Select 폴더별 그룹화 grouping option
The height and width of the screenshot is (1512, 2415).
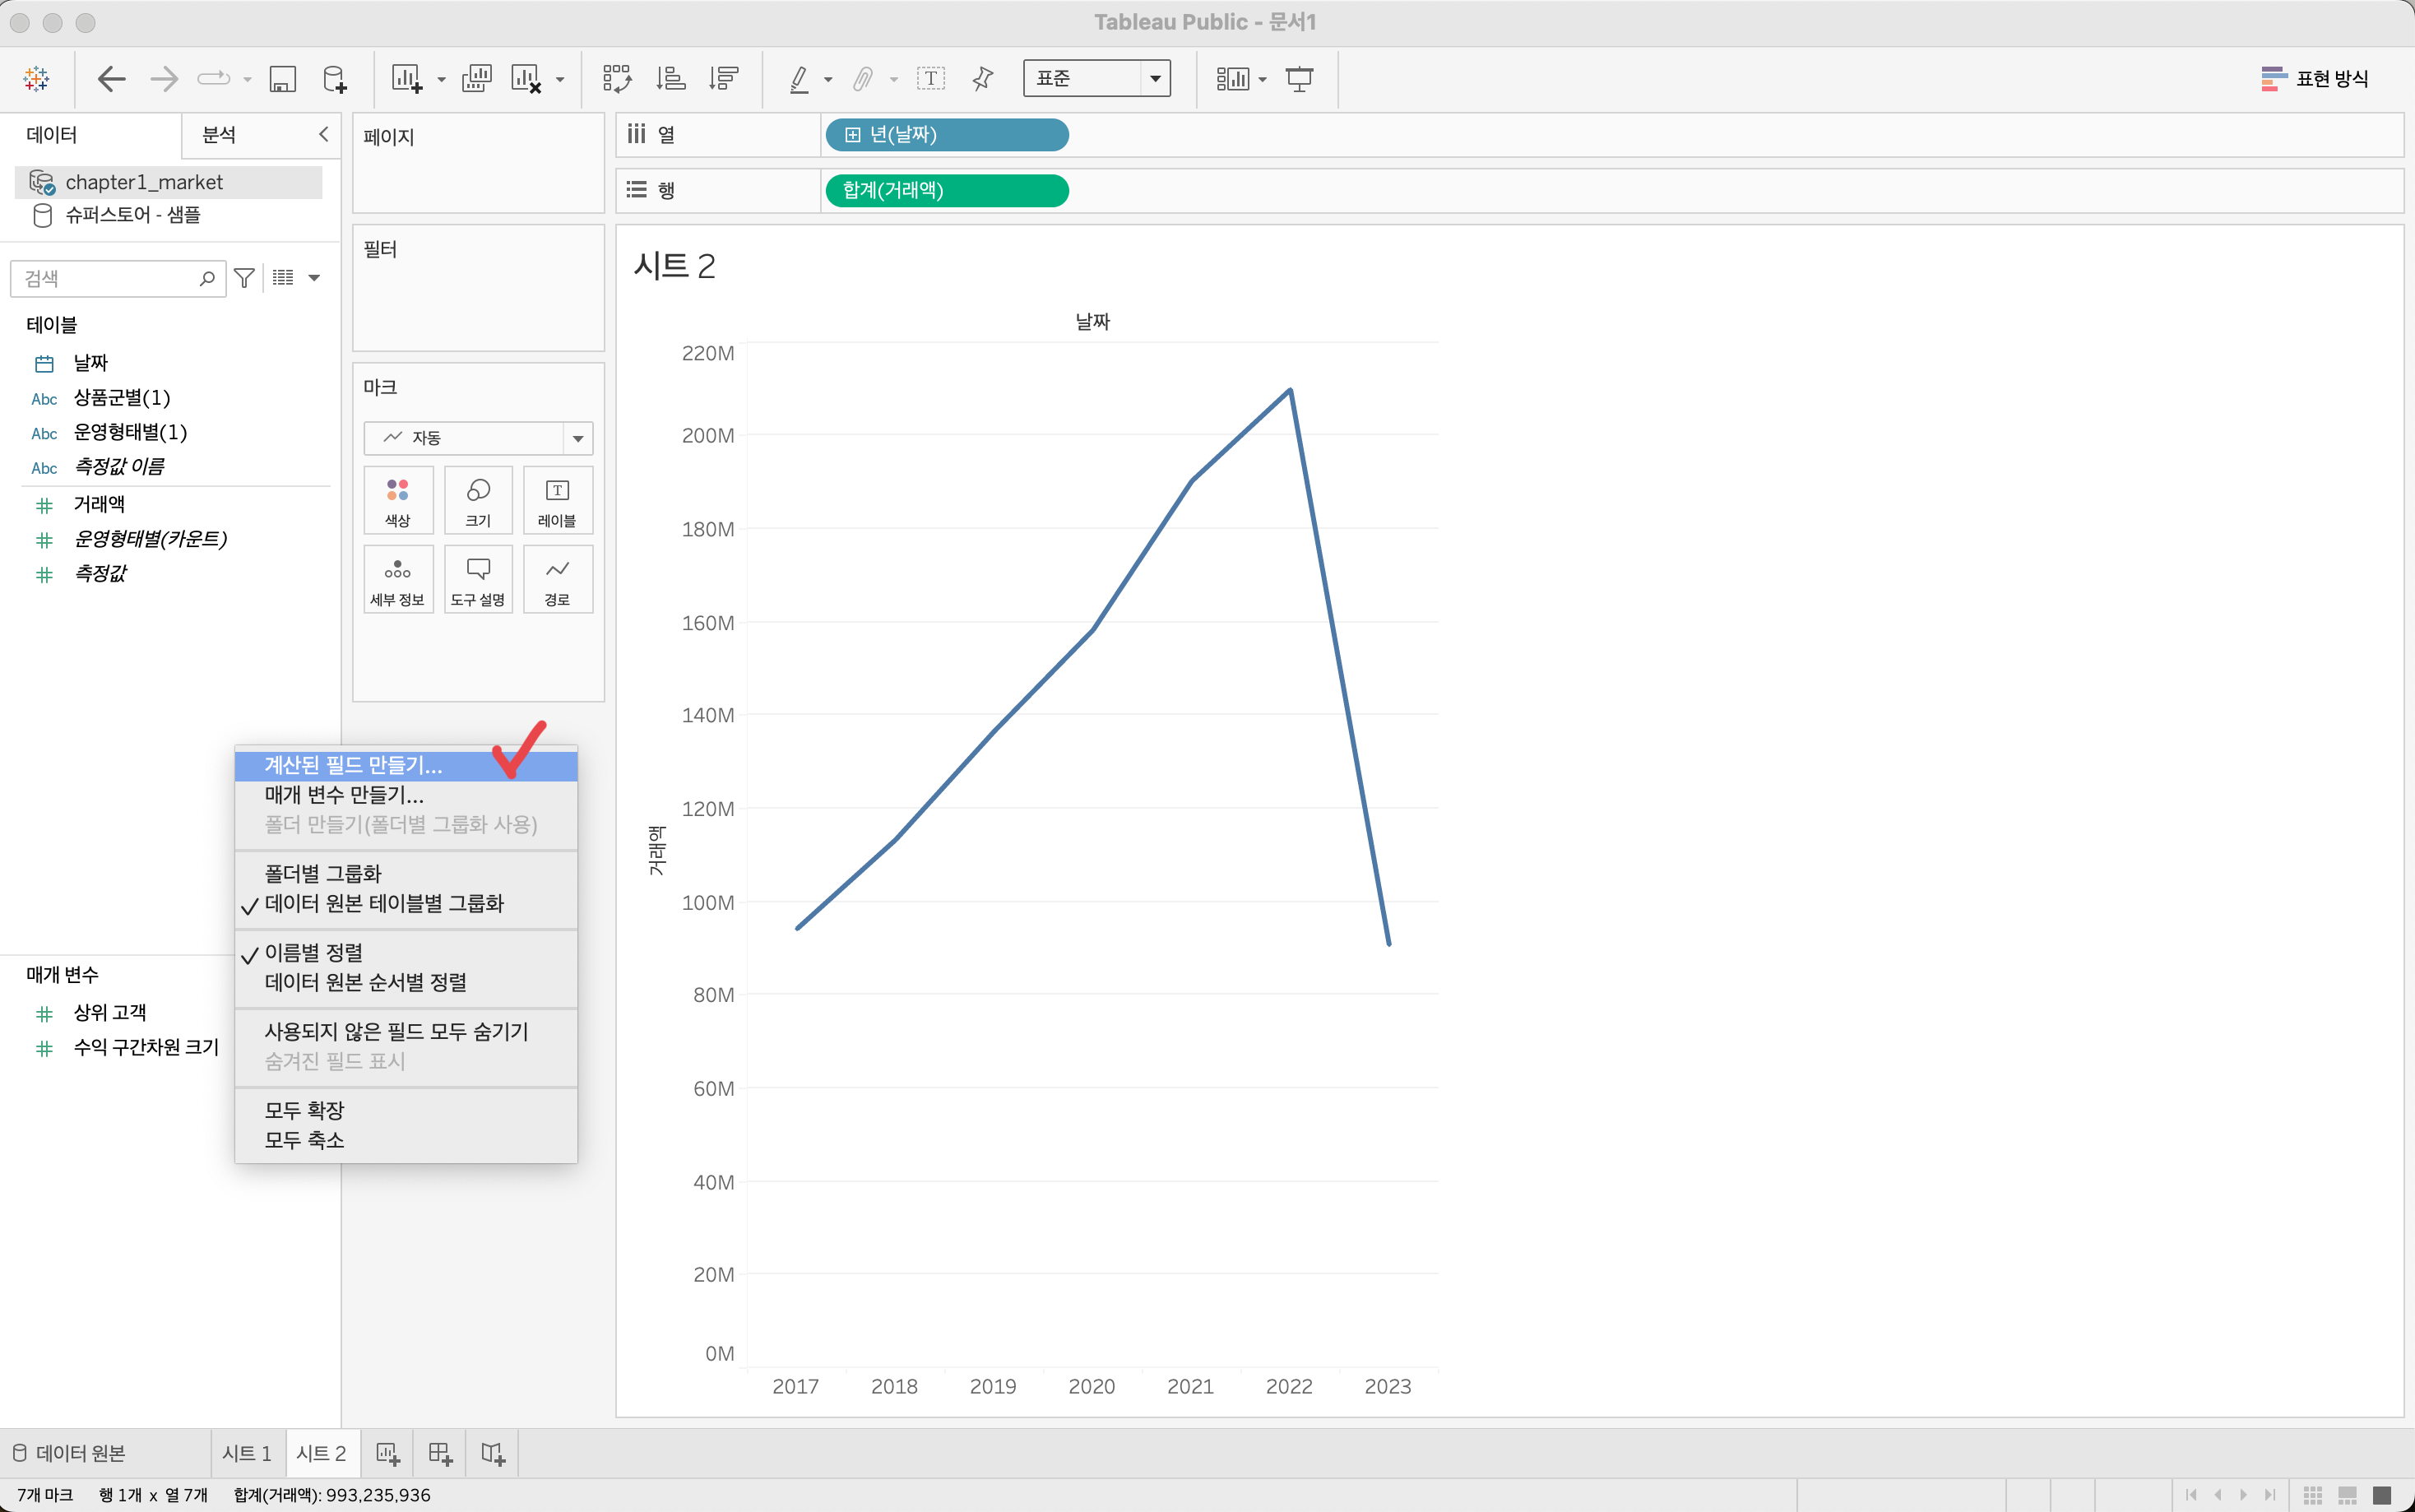pyautogui.click(x=322, y=873)
